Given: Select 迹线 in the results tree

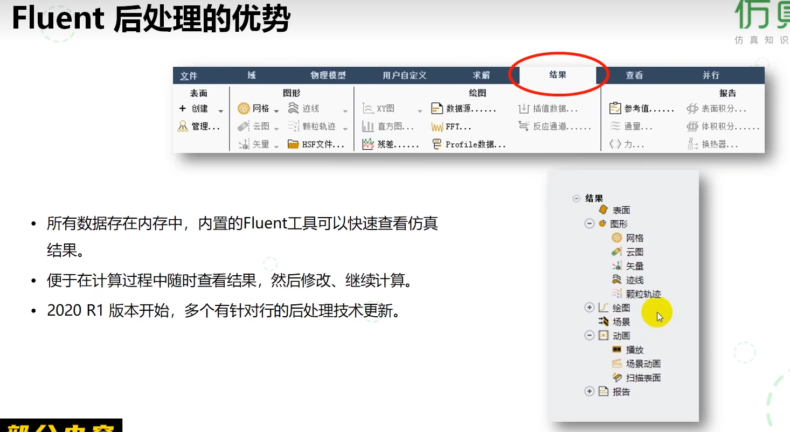Looking at the screenshot, I should coord(635,280).
